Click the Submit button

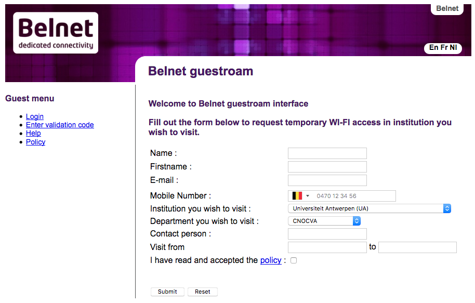167,292
